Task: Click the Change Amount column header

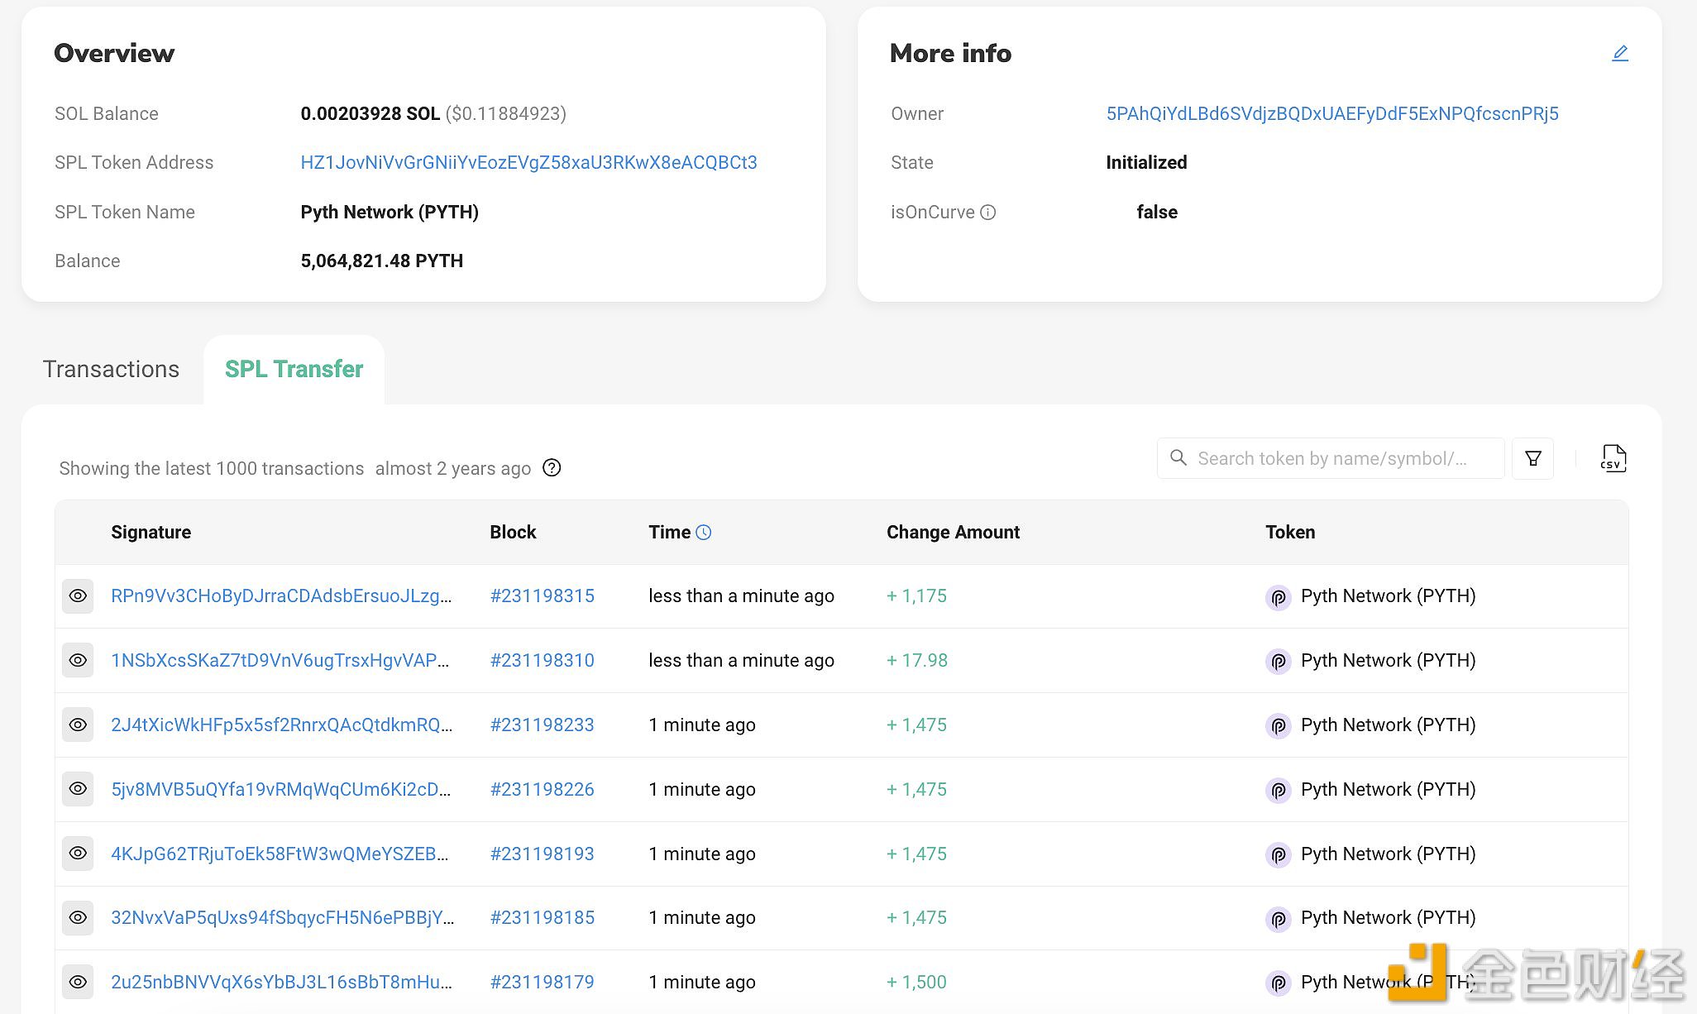Action: click(x=953, y=533)
